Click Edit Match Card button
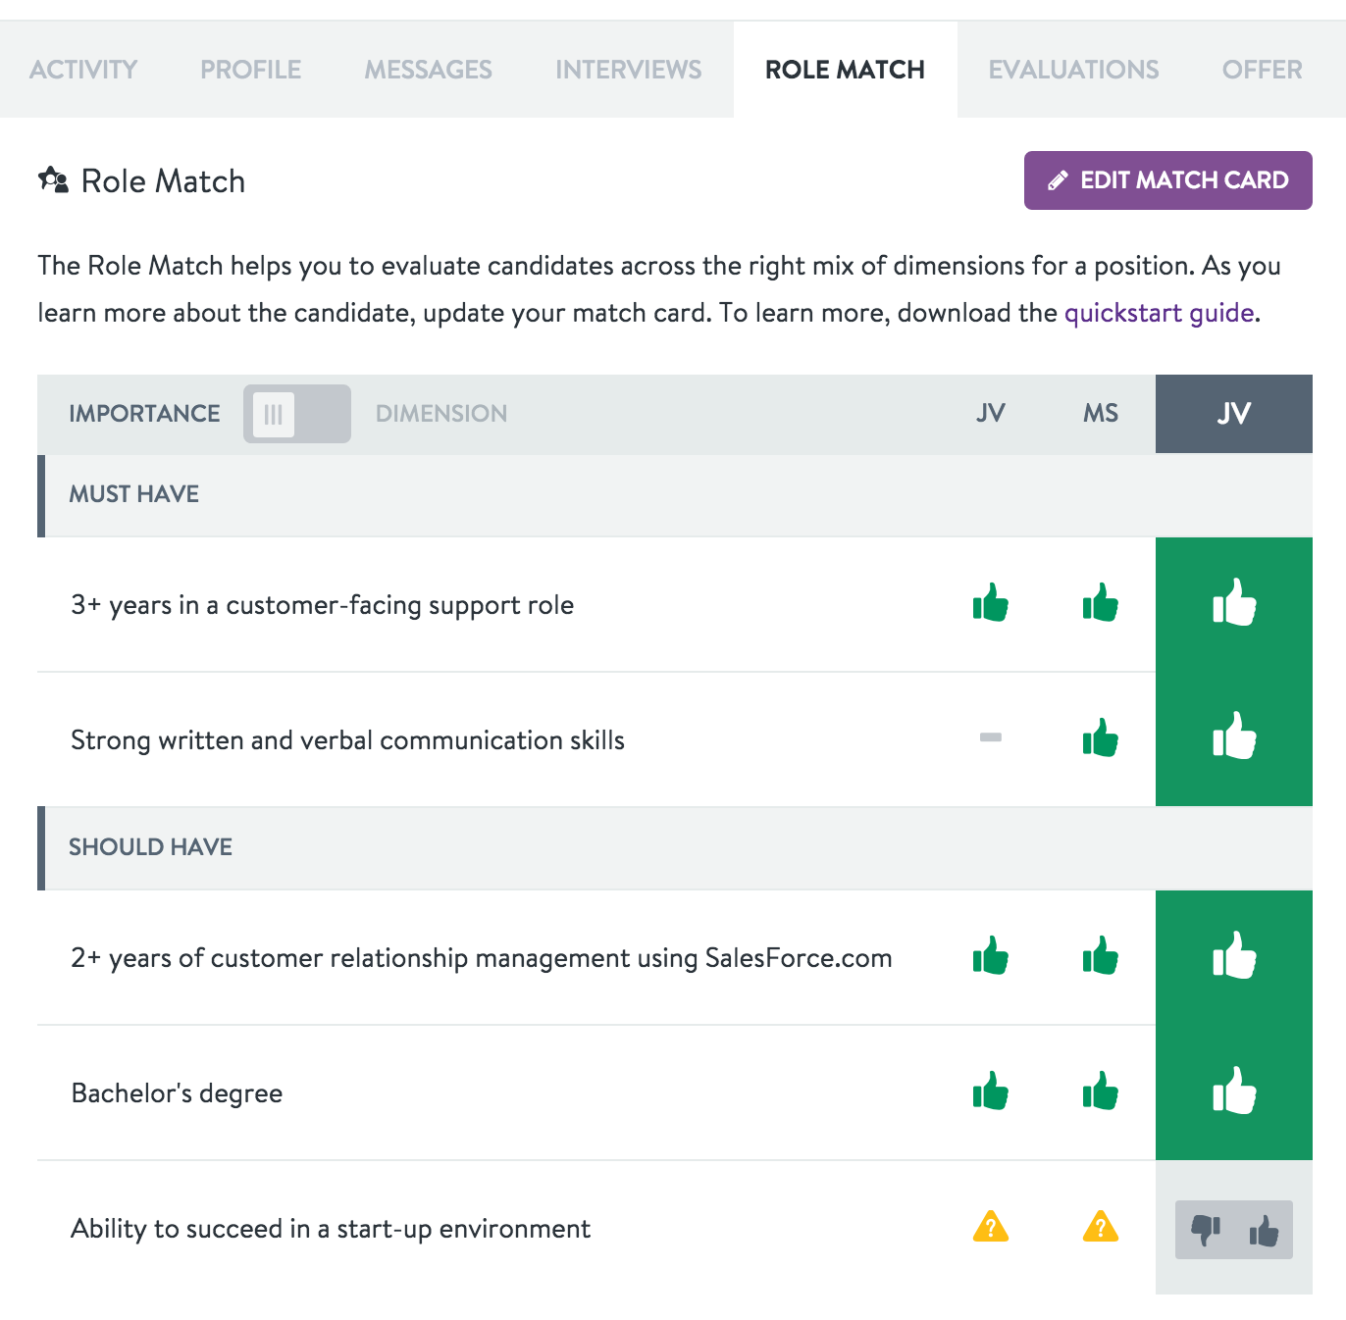The width and height of the screenshot is (1346, 1320). click(1167, 180)
